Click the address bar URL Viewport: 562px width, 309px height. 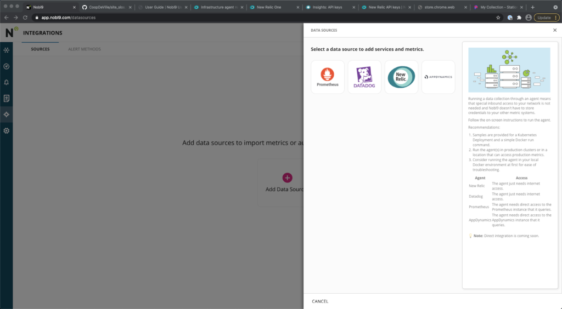coord(68,18)
